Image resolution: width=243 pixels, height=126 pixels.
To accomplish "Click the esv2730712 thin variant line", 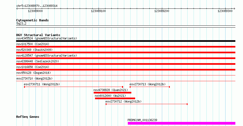I will pos(147,104).
